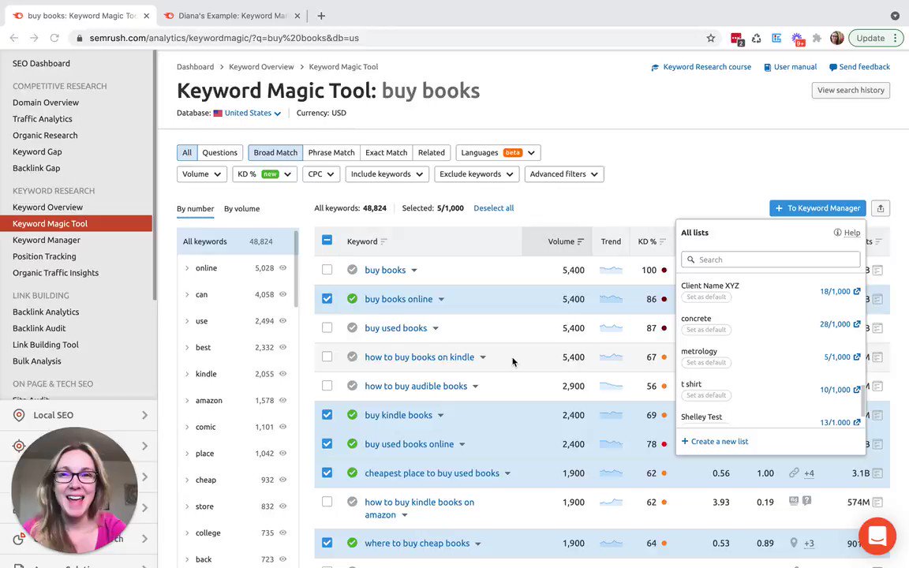The width and height of the screenshot is (909, 568).
Task: Click location pin icon in where to buy row
Action: click(x=794, y=543)
